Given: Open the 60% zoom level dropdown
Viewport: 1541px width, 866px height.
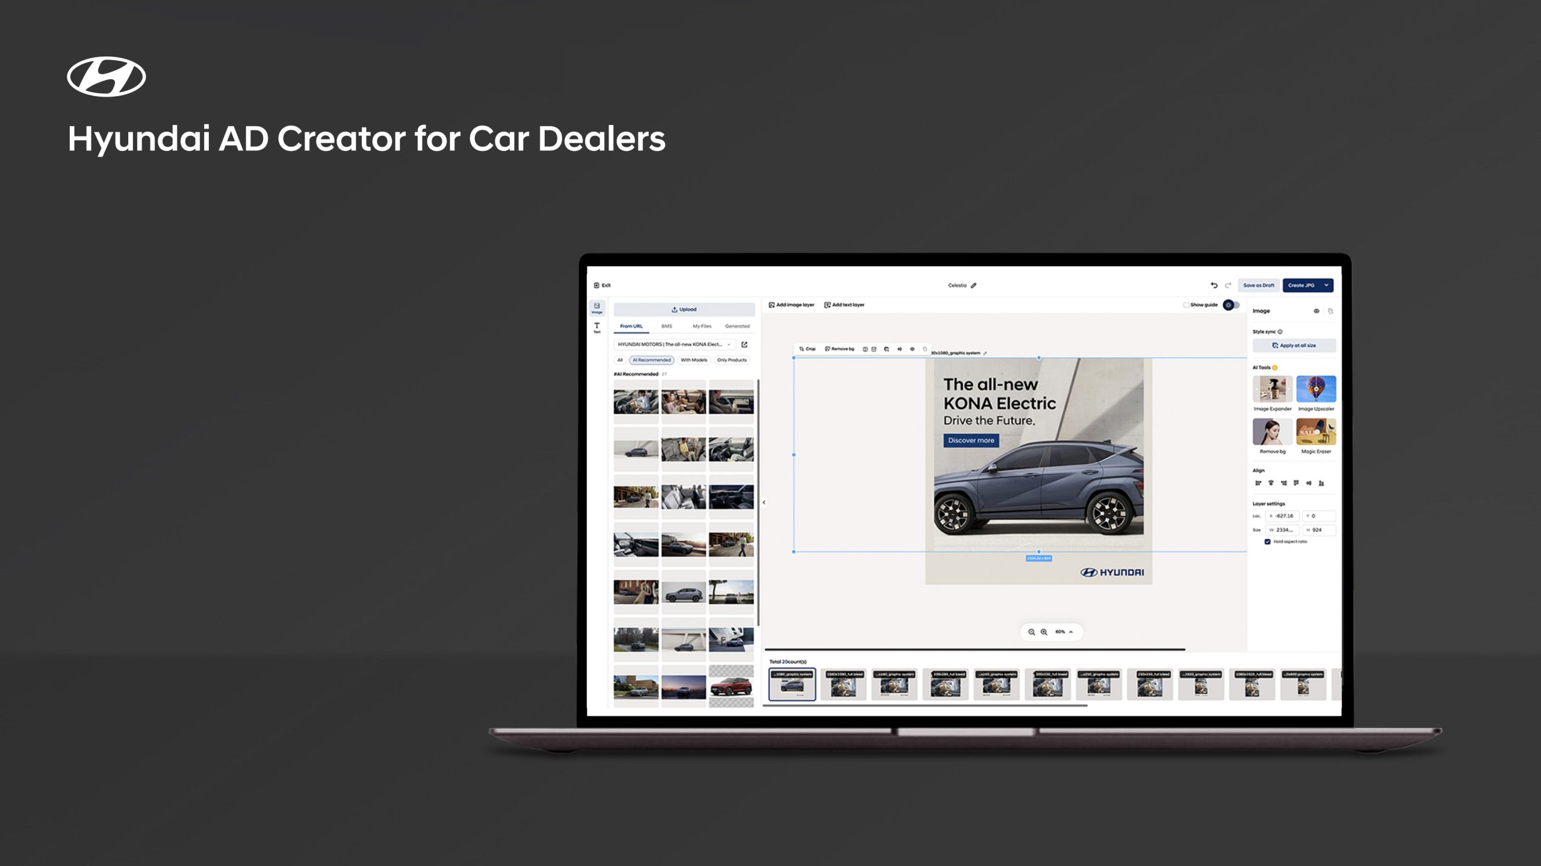Looking at the screenshot, I should click(x=1064, y=632).
